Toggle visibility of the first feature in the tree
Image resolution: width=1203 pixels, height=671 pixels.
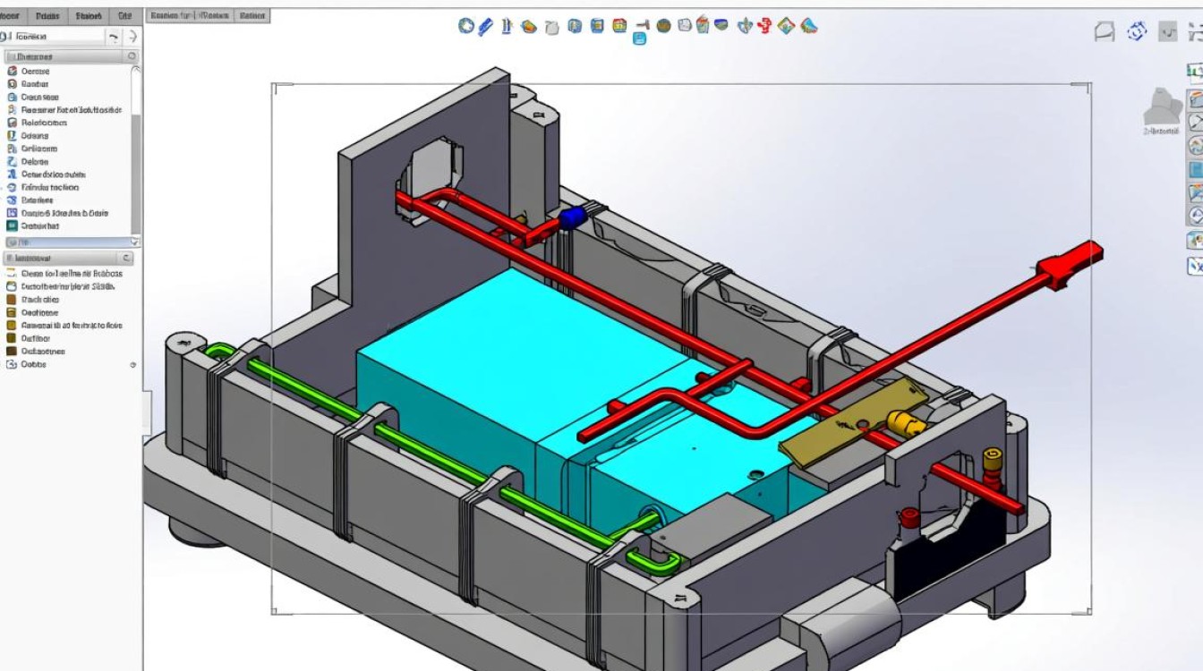[11, 69]
